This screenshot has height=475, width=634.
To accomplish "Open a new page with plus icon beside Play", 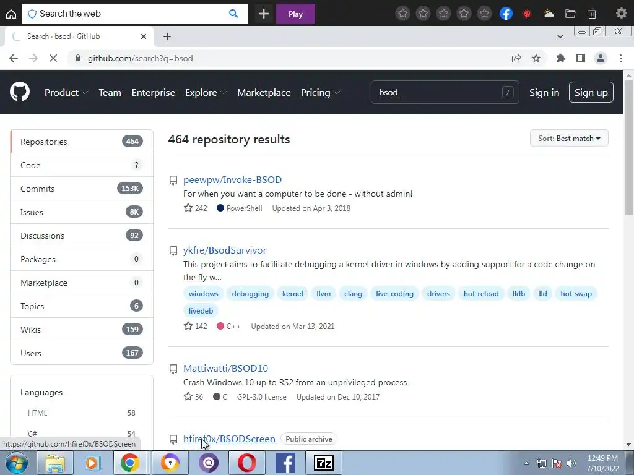I will [x=264, y=14].
